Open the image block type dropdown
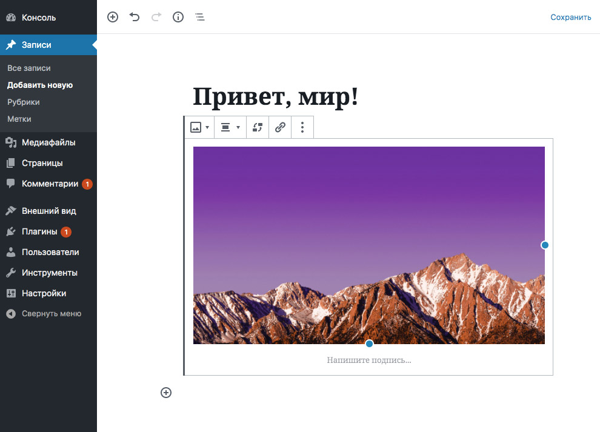The image size is (600, 432). pos(199,127)
